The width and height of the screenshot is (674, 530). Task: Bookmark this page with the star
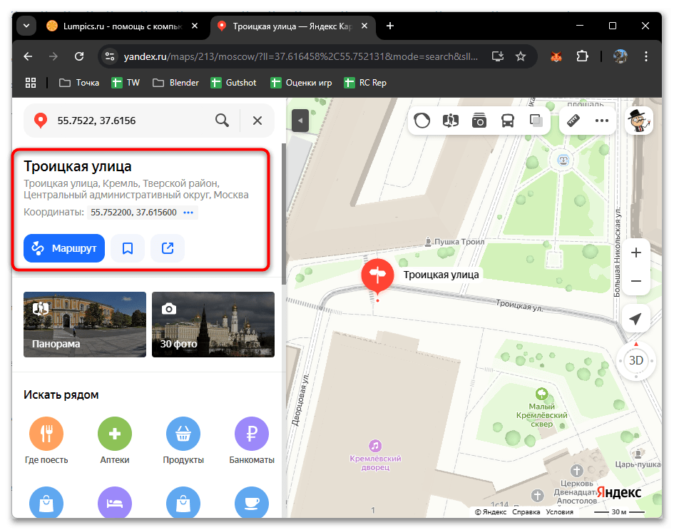click(521, 56)
